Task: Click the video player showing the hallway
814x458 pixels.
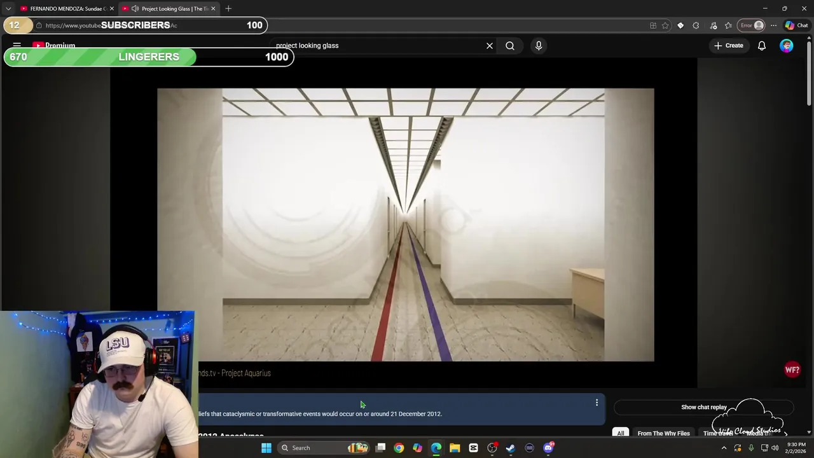Action: tap(405, 225)
